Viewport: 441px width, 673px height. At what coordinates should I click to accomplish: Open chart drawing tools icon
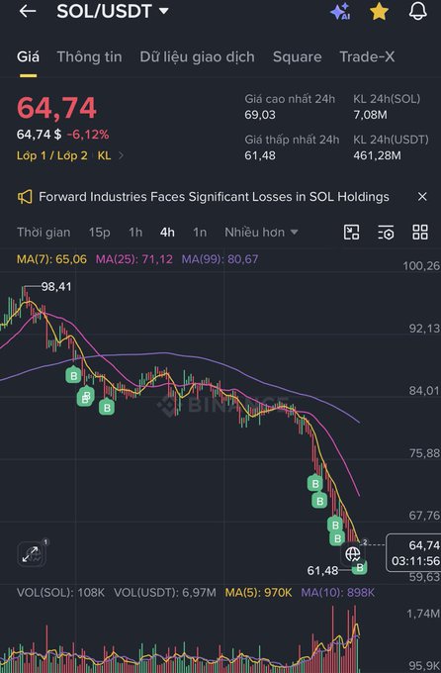[x=351, y=233]
